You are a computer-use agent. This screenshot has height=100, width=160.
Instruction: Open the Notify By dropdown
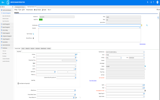click(x=121, y=58)
